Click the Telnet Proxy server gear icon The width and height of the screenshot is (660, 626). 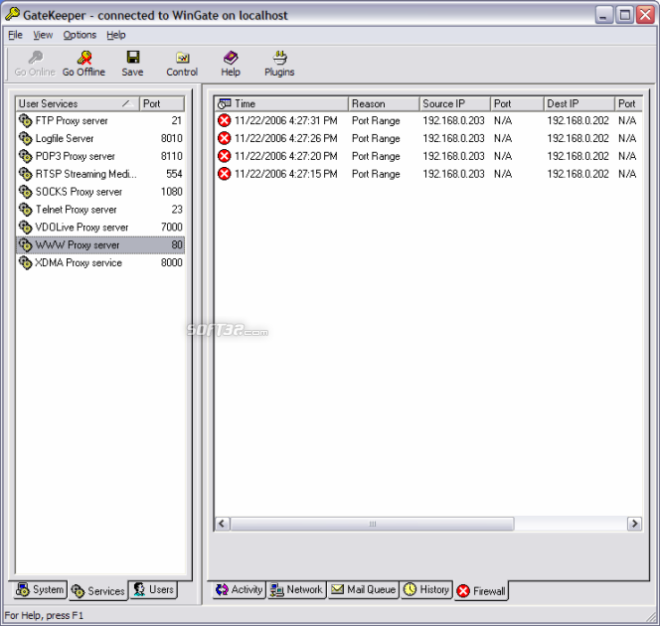click(26, 210)
